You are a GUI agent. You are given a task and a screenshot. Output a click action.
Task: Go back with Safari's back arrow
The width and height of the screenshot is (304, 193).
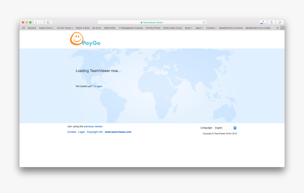click(36, 23)
